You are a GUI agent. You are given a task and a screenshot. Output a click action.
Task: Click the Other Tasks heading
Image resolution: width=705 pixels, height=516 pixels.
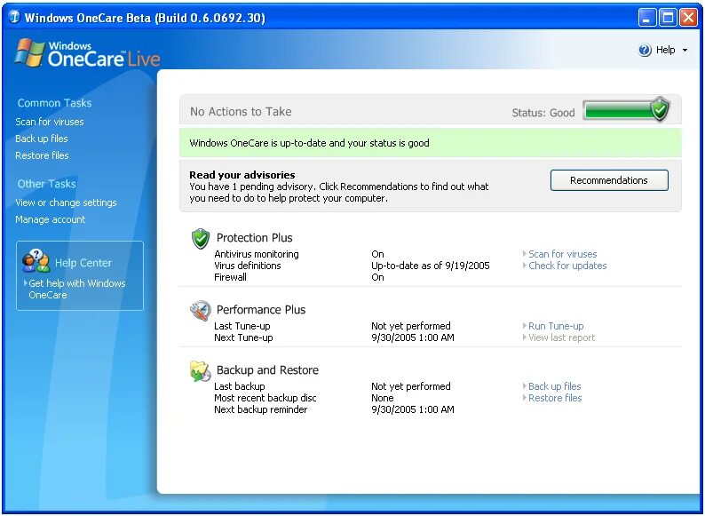47,184
